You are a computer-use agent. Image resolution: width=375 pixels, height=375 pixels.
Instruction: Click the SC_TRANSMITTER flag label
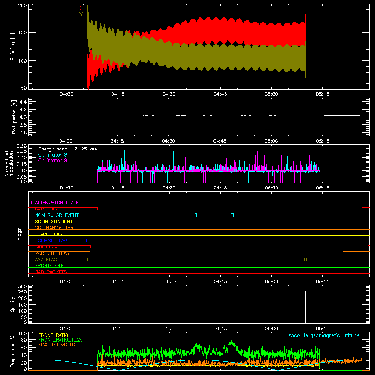pyautogui.click(x=54, y=228)
